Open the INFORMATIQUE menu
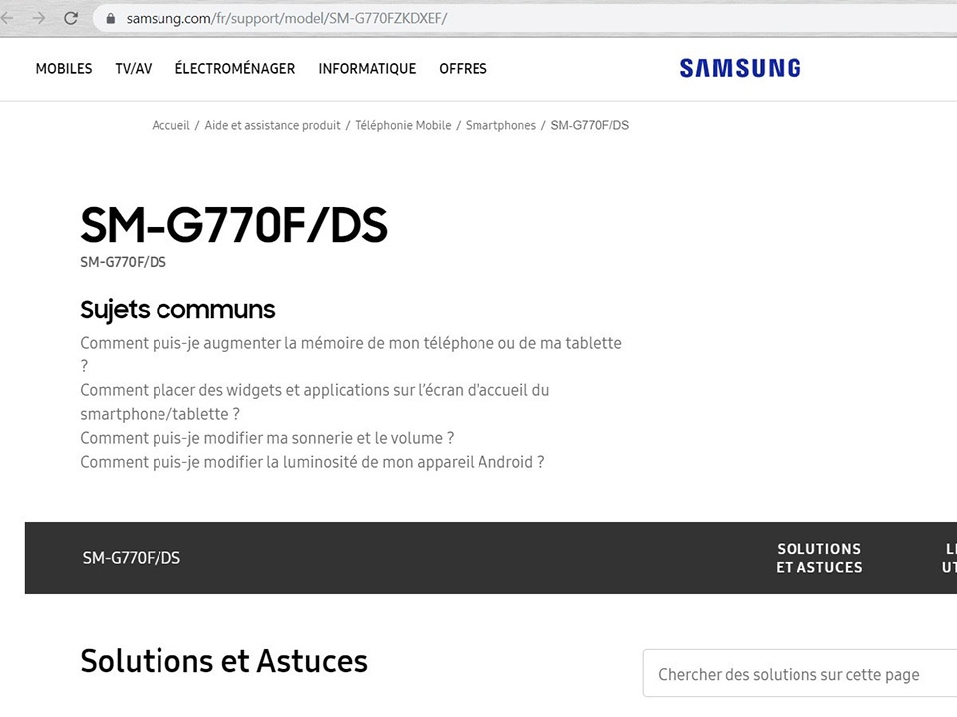The height and width of the screenshot is (717, 957). click(x=367, y=69)
